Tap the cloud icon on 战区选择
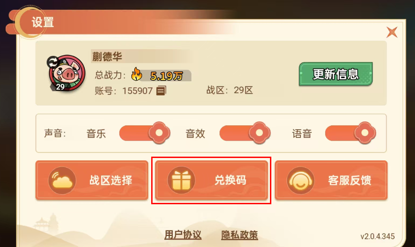 tap(62, 180)
